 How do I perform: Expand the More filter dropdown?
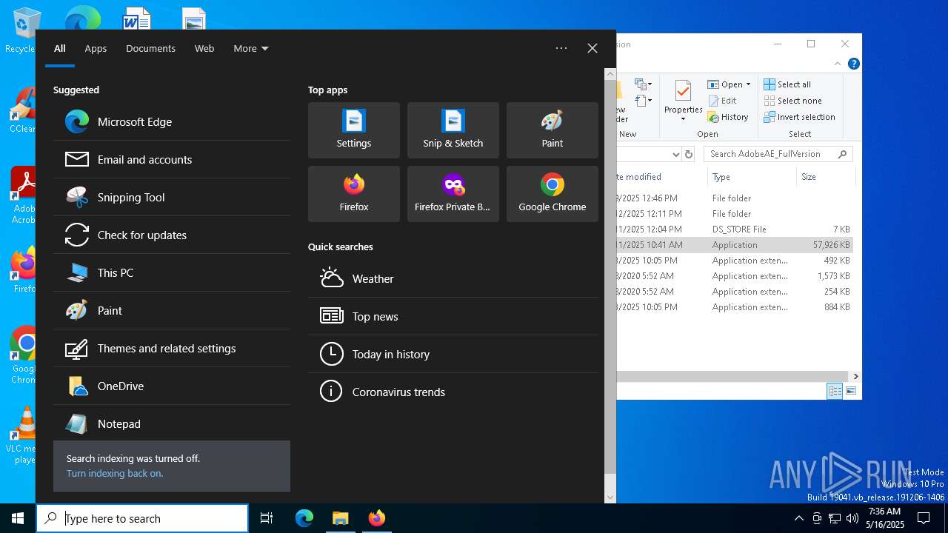(x=251, y=48)
